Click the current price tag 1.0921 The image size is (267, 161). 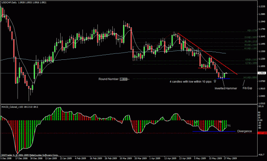point(262,73)
